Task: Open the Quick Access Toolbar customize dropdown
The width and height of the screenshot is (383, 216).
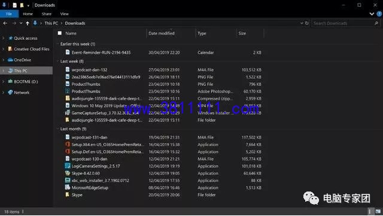Action: 28,5
